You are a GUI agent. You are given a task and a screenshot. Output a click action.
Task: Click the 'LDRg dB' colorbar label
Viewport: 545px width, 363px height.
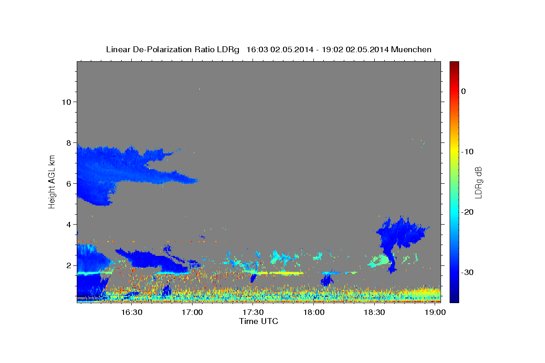478,182
